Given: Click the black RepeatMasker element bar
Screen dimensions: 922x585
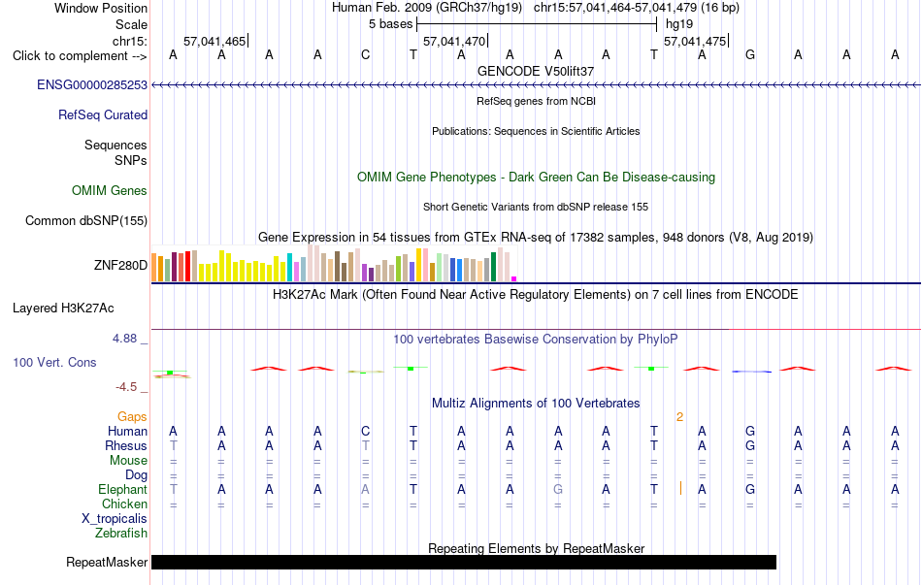Looking at the screenshot, I should coord(464,562).
